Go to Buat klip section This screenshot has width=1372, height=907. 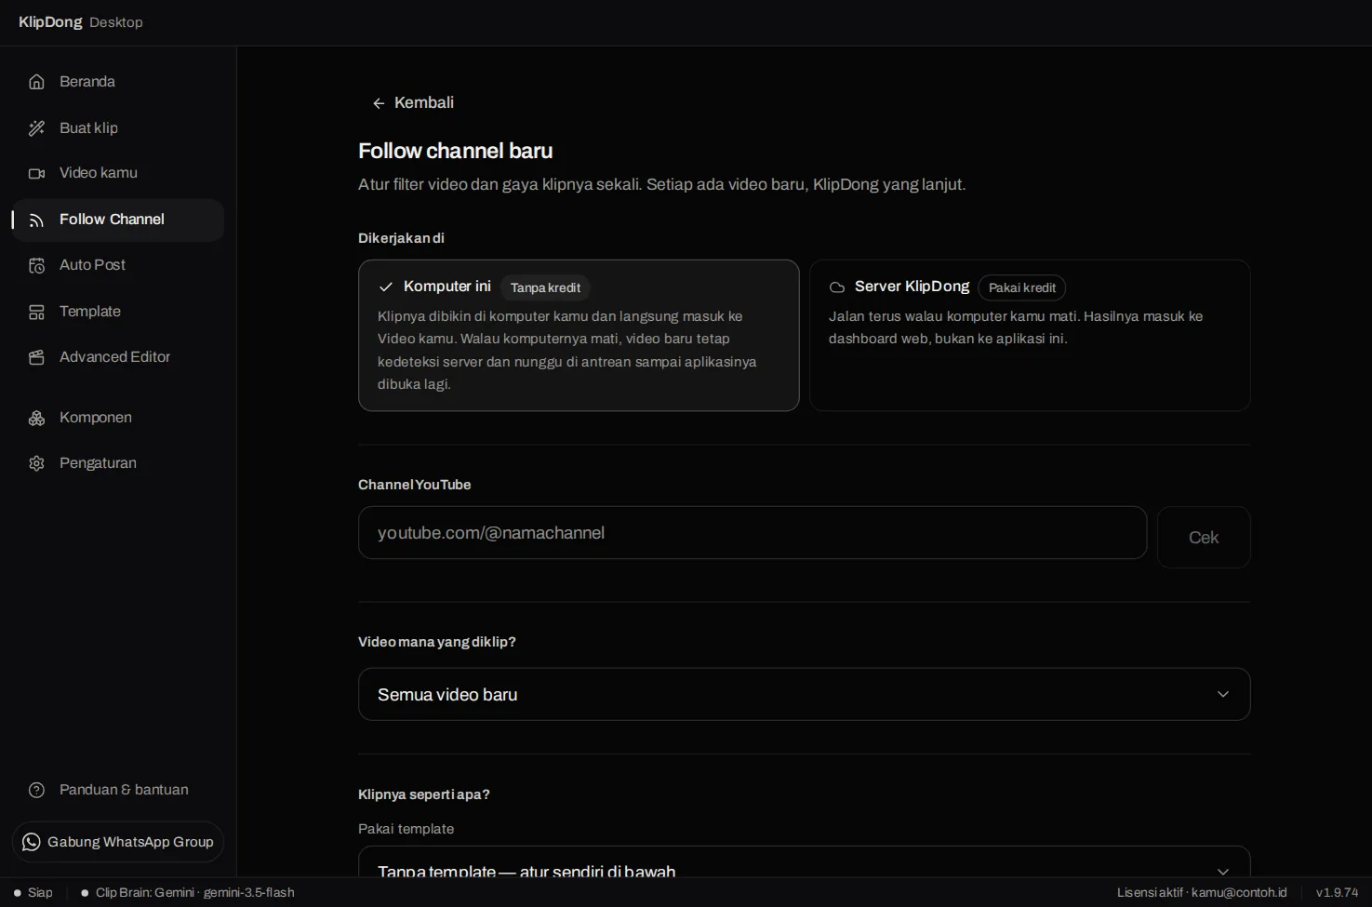click(x=118, y=128)
